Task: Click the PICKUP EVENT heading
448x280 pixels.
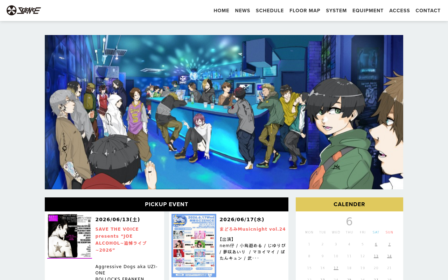Action: coord(167,204)
